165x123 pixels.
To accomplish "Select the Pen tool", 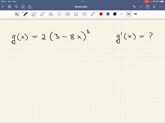I will 25,14.
